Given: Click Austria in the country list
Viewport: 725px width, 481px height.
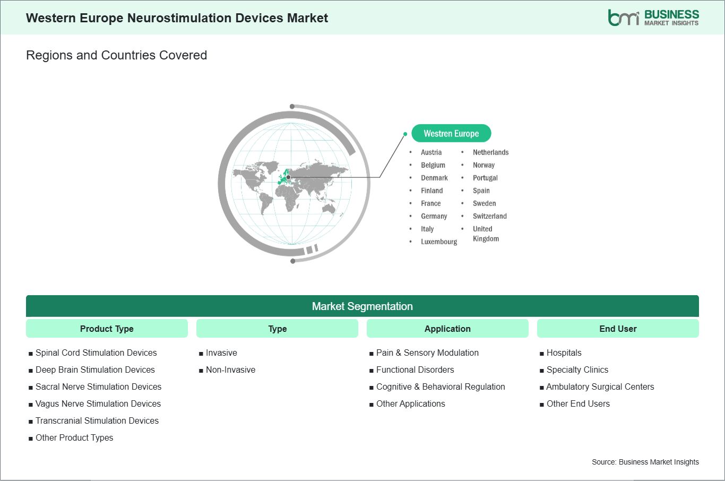Looking at the screenshot, I should [x=431, y=152].
